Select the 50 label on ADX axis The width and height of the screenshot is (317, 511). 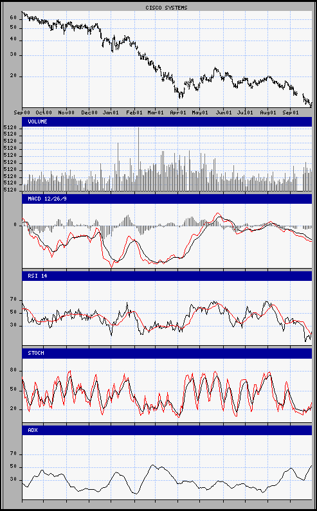[x=13, y=467]
